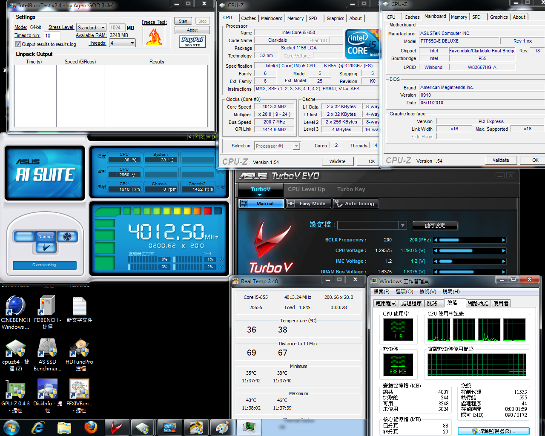Screen dimensions: 545x436
Task: Switch to the Caches tab in the CPU-Z window showing the CPU tab
Action: pyautogui.click(x=248, y=18)
